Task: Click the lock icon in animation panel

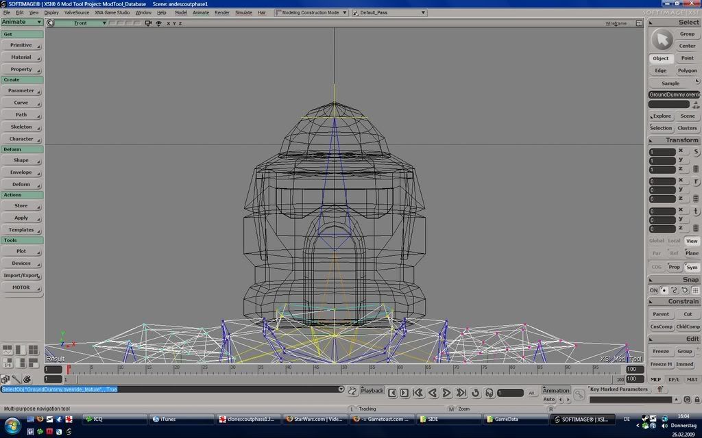Action: point(697,400)
